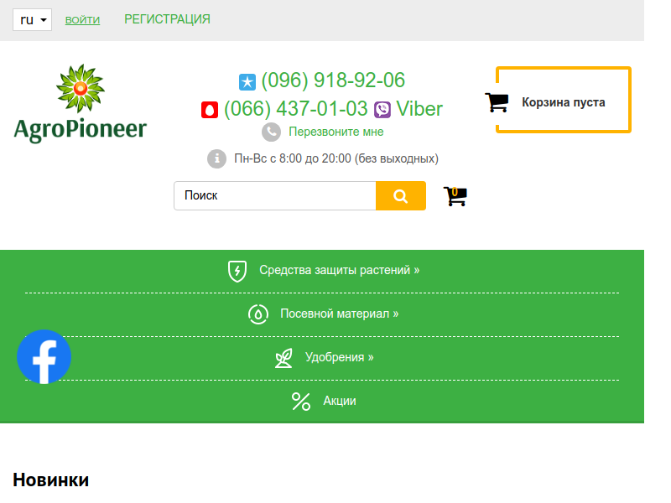671x503 pixels.
Task: Click the Kyivstar star icon
Action: pos(247,81)
